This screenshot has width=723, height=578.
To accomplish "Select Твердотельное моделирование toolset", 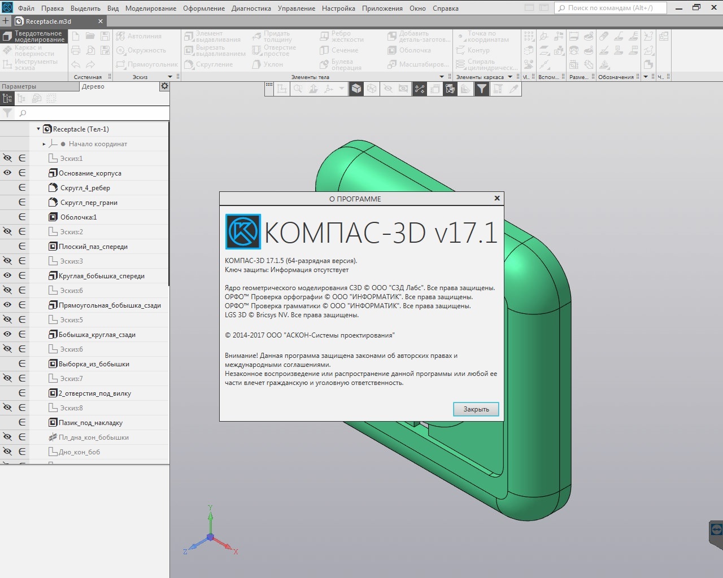I will pos(34,37).
